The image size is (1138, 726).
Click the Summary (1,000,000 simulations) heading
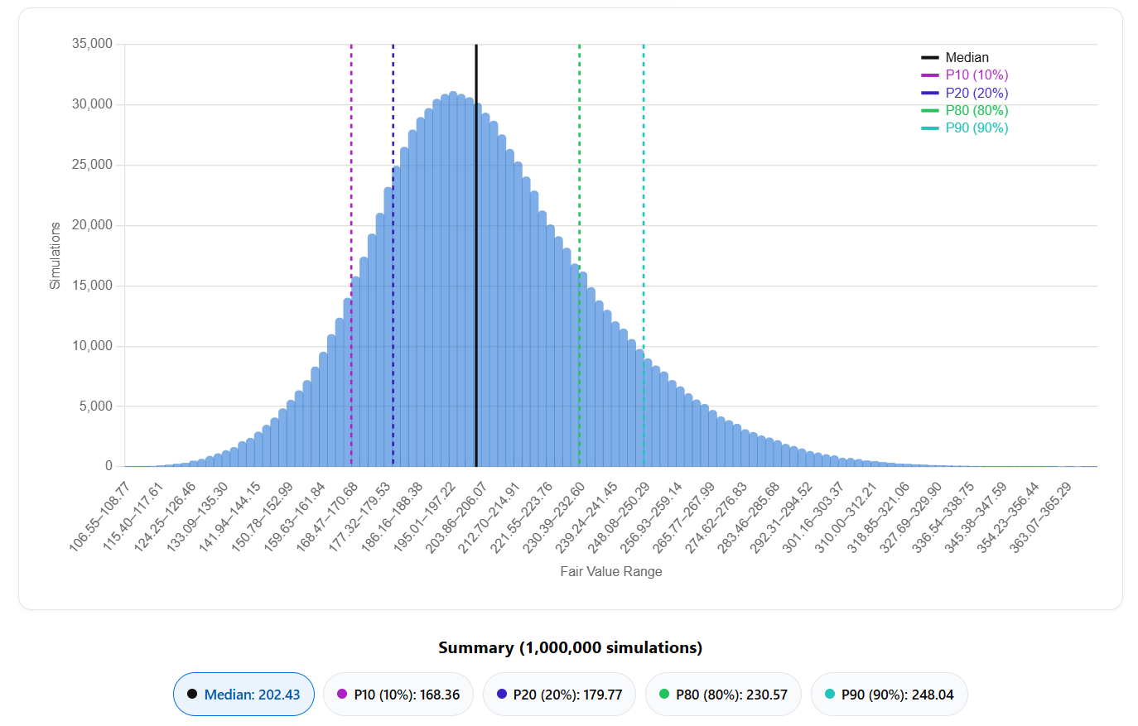pyautogui.click(x=570, y=647)
